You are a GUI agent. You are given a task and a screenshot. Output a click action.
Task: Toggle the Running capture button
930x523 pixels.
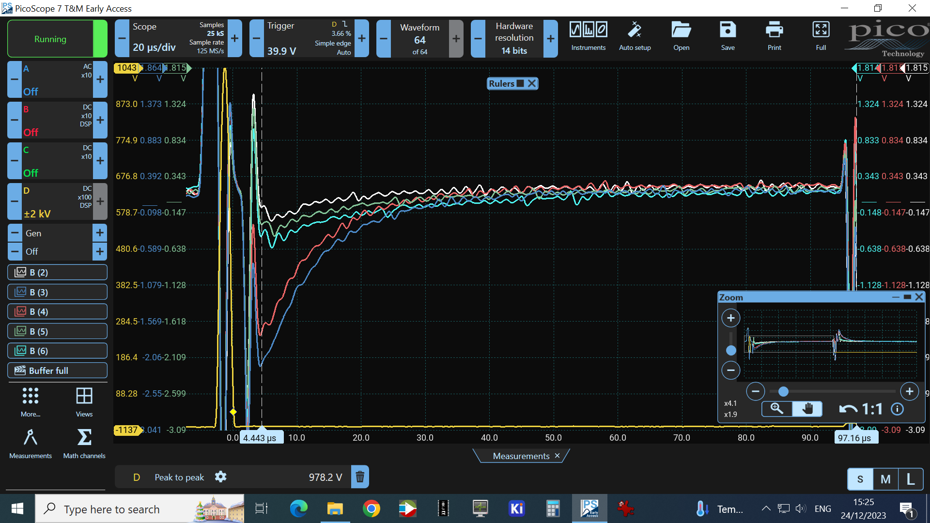click(x=50, y=39)
